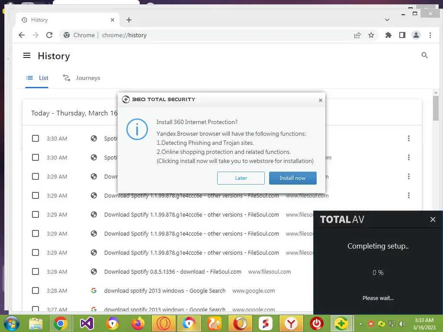Launch Firefox from the taskbar
The height and width of the screenshot is (332, 443).
[x=138, y=323]
